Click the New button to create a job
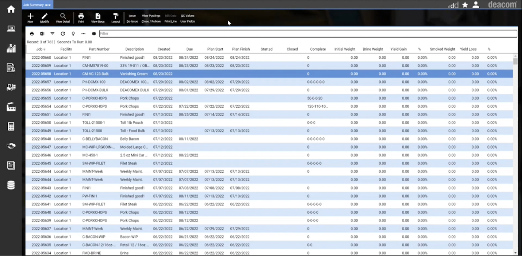522x257 pixels. tap(30, 17)
